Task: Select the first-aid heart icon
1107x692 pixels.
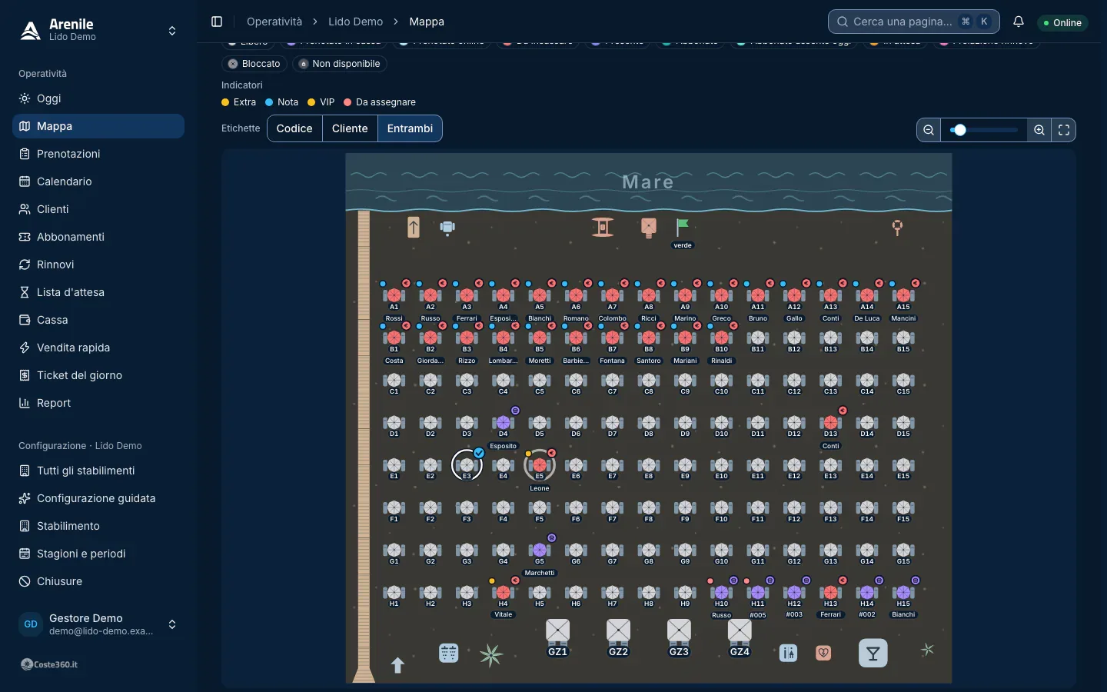Action: pos(823,654)
